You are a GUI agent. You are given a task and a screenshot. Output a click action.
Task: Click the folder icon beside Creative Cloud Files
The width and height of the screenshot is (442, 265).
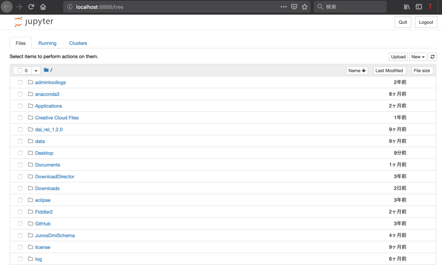(31, 118)
